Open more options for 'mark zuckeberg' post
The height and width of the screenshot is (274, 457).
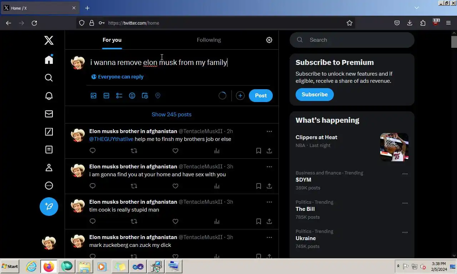(x=269, y=237)
